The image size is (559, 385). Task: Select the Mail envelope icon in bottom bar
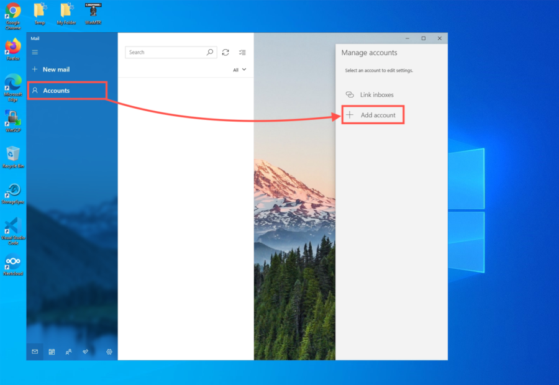(x=35, y=351)
